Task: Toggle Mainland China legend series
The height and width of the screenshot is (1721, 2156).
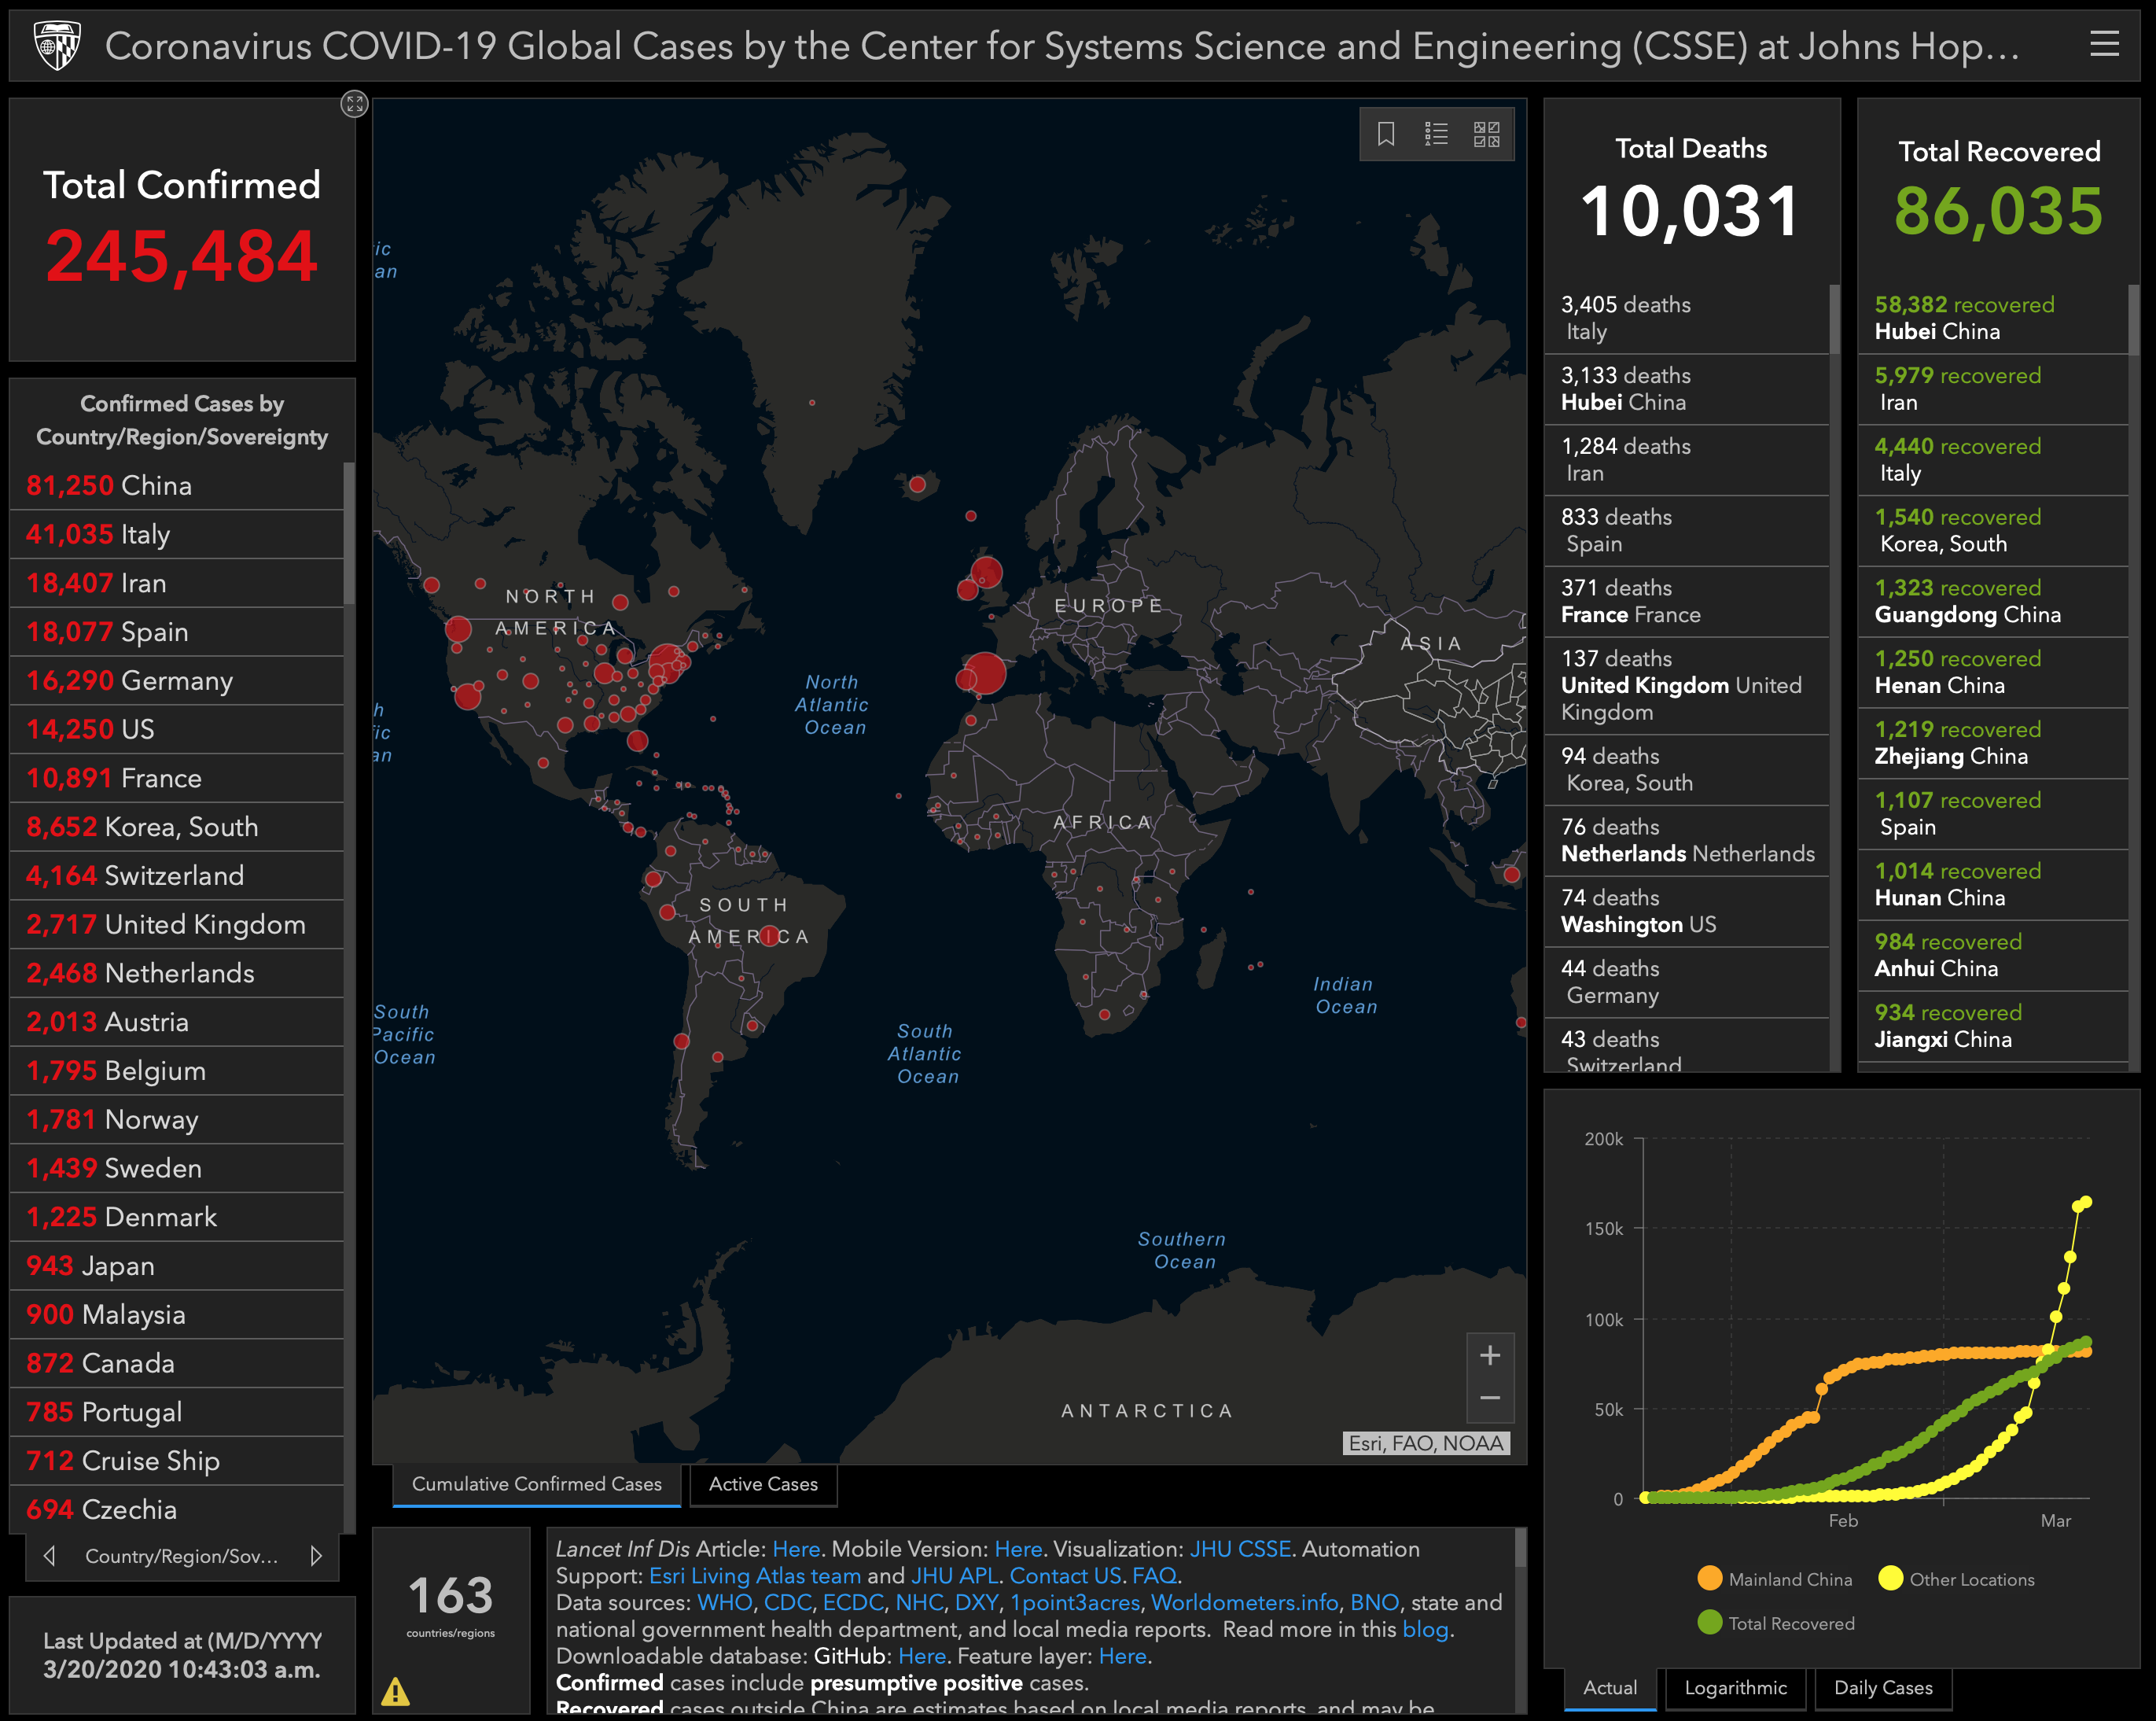Action: [x=1775, y=1579]
